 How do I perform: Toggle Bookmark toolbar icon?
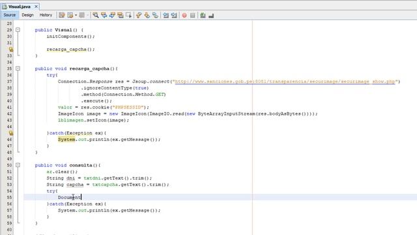point(155,15)
